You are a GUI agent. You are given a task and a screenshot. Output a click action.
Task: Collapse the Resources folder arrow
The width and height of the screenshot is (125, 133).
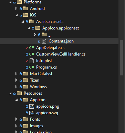(x=10, y=93)
